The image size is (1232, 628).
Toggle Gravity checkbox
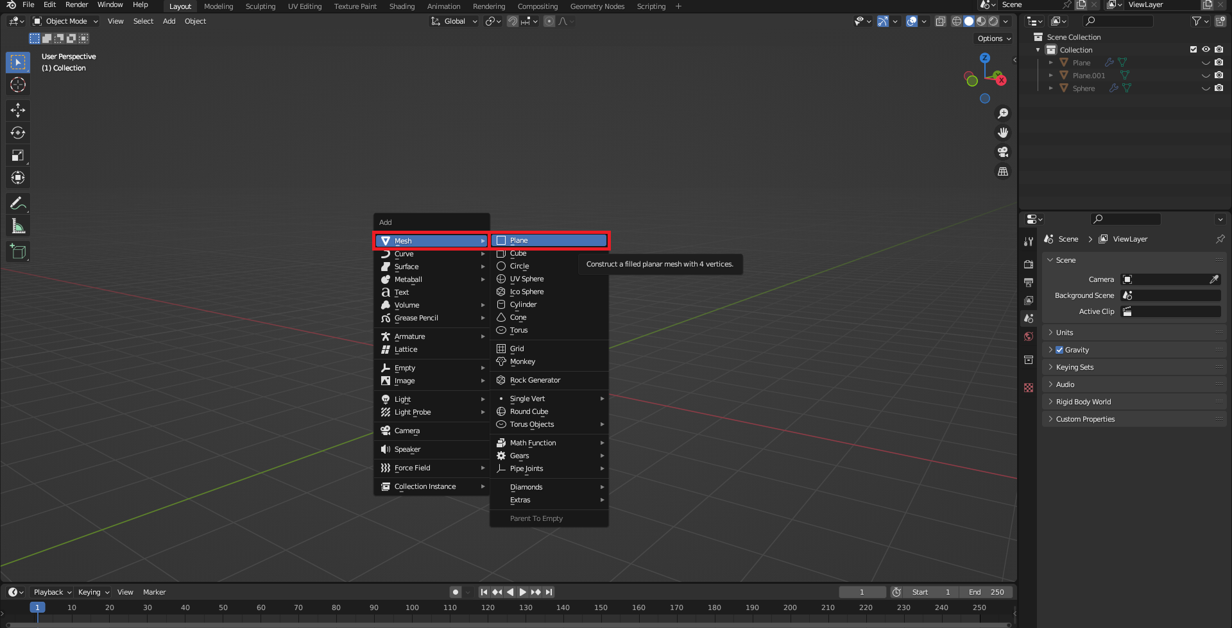(1059, 350)
